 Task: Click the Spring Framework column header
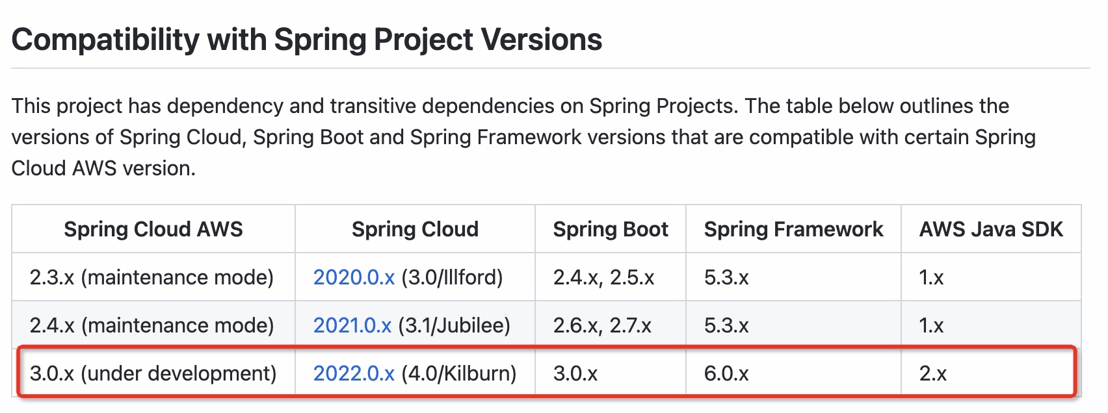point(793,229)
